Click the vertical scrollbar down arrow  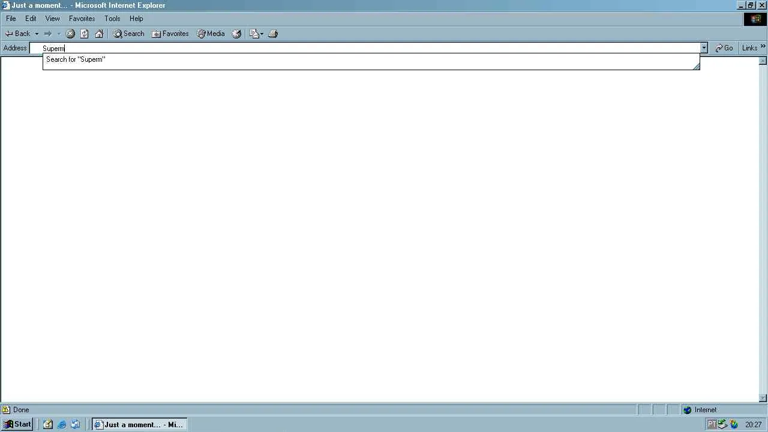(x=763, y=398)
